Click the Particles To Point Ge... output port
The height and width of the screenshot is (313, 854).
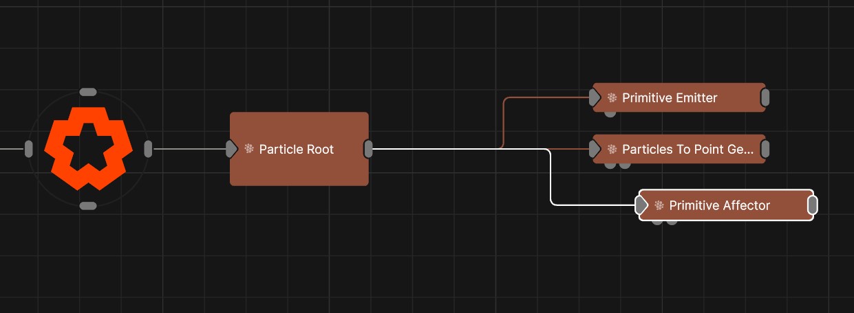point(765,149)
